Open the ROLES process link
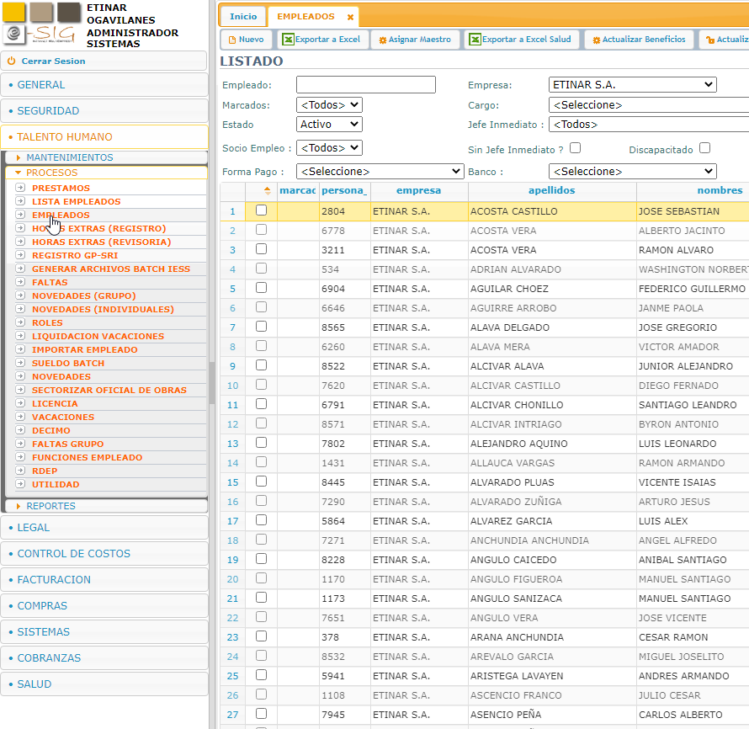749x729 pixels. click(x=47, y=323)
